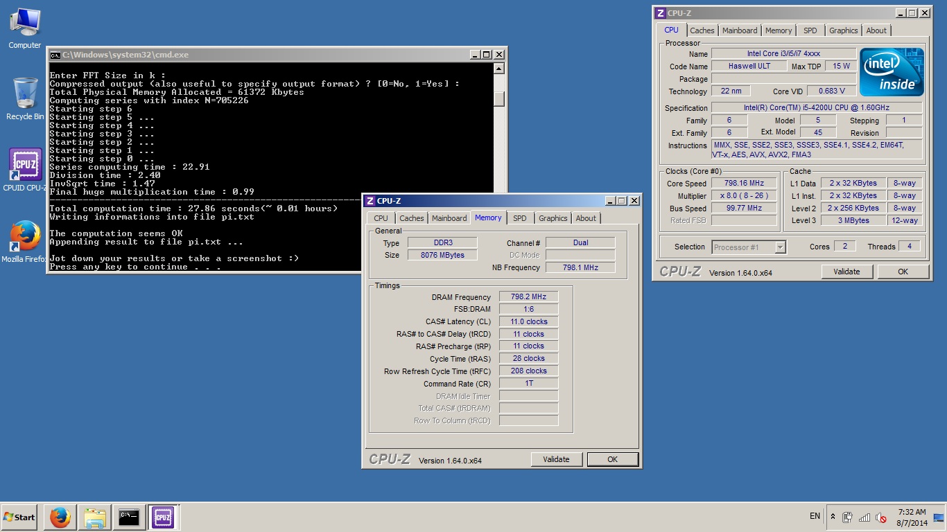Viewport: 947px width, 532px height.
Task: Click the CAS# Latency 11.0 clocks value
Action: tap(528, 321)
